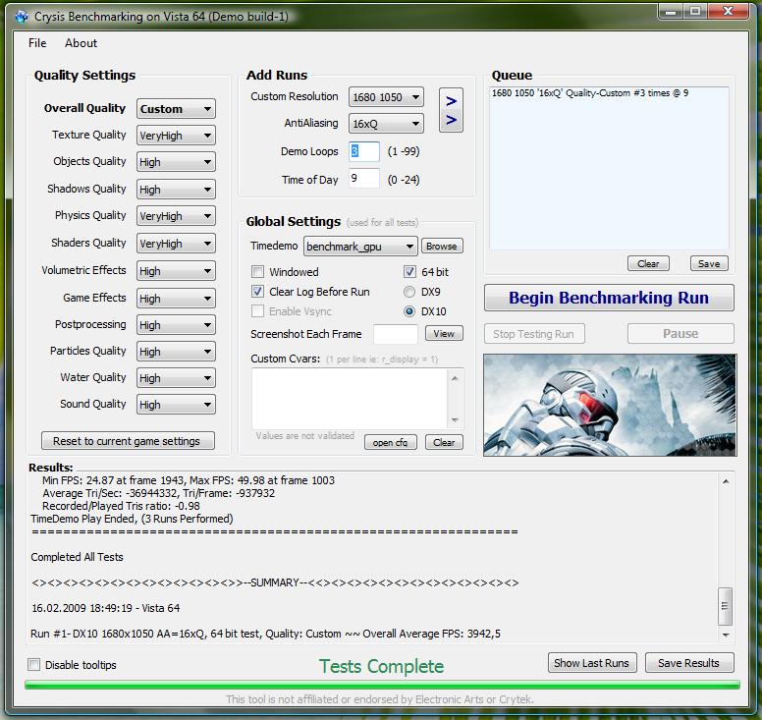Show Last Runs
This screenshot has height=720, width=762.
pyautogui.click(x=592, y=663)
